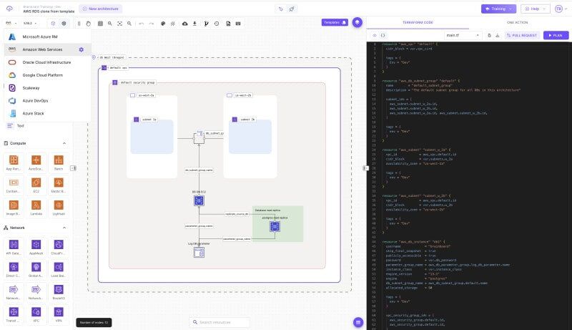
Task: Select Azure Stack provider
Action: (x=47, y=114)
